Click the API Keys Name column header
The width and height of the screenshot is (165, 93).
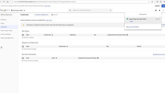28,35
